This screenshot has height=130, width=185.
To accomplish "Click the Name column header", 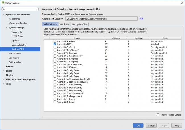I will (77, 39).
